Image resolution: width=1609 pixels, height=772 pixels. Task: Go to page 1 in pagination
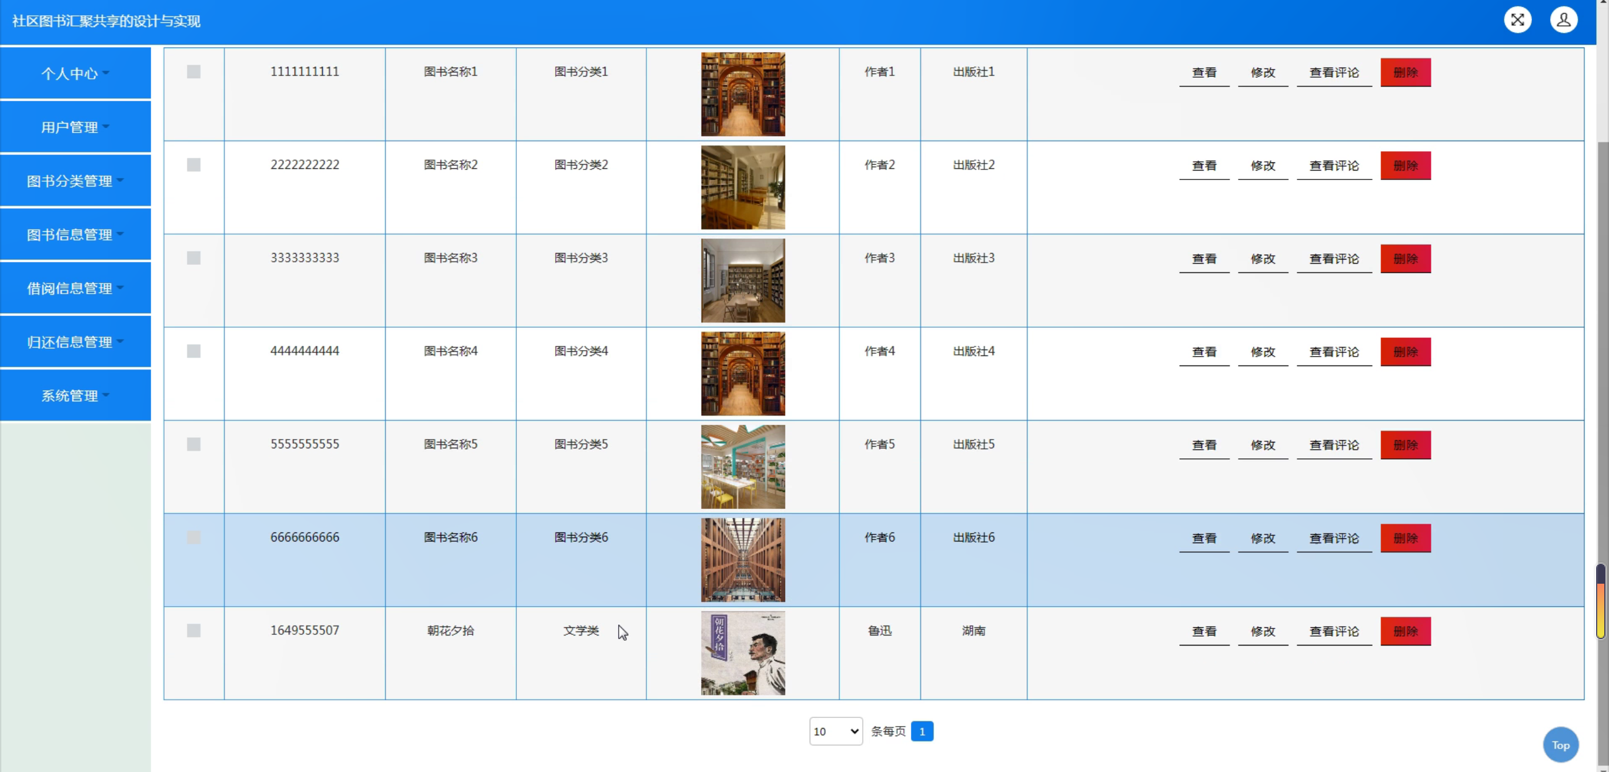pyautogui.click(x=922, y=731)
